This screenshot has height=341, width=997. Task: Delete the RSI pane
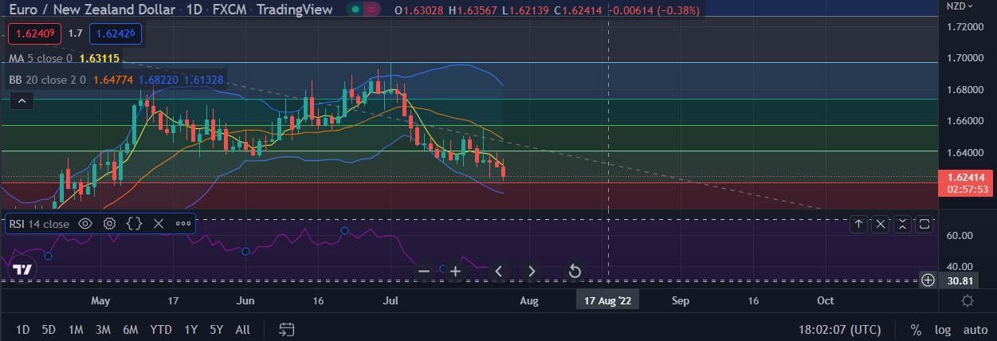(x=881, y=224)
